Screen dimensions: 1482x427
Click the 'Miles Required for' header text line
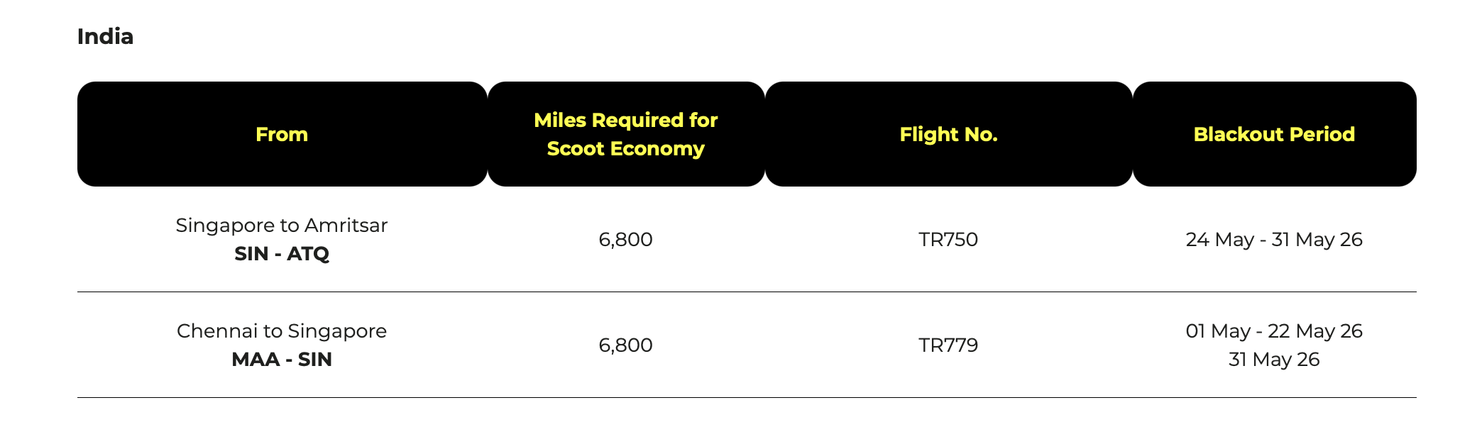click(625, 120)
